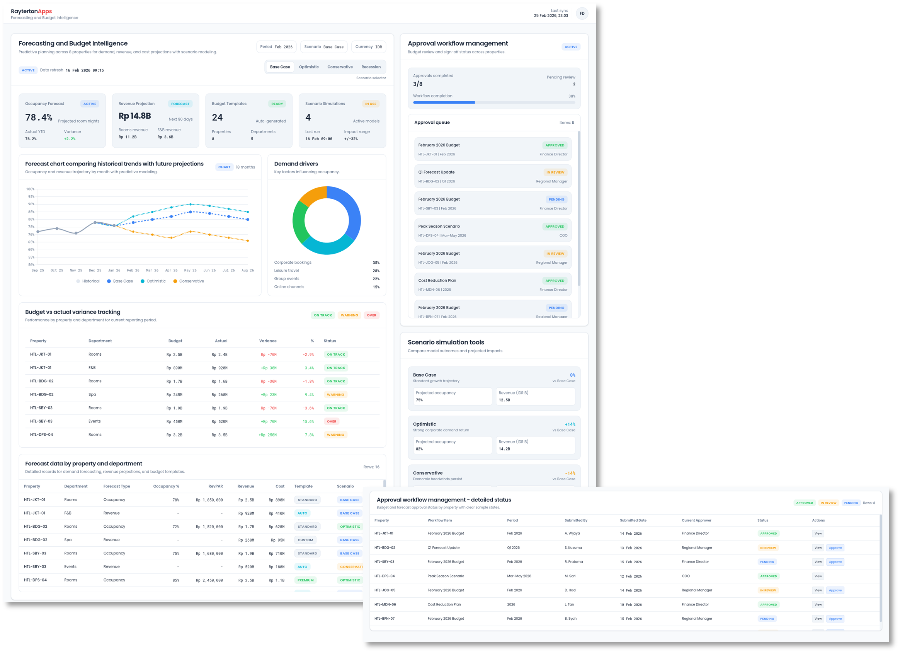
Task: Open the Period Feb 2026 selector
Action: point(276,46)
